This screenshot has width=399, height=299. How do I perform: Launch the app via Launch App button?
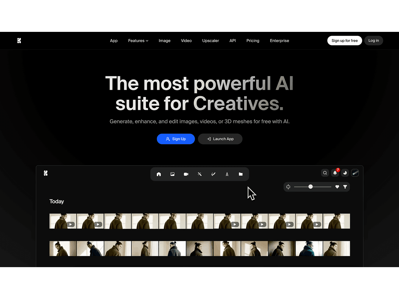coord(220,139)
